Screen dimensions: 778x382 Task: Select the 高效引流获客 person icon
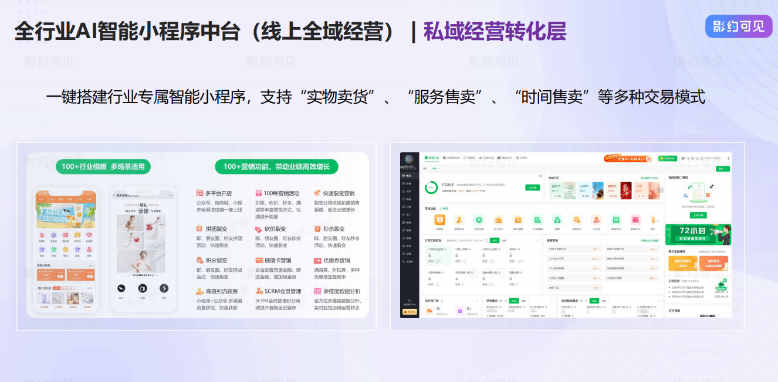pyautogui.click(x=200, y=291)
